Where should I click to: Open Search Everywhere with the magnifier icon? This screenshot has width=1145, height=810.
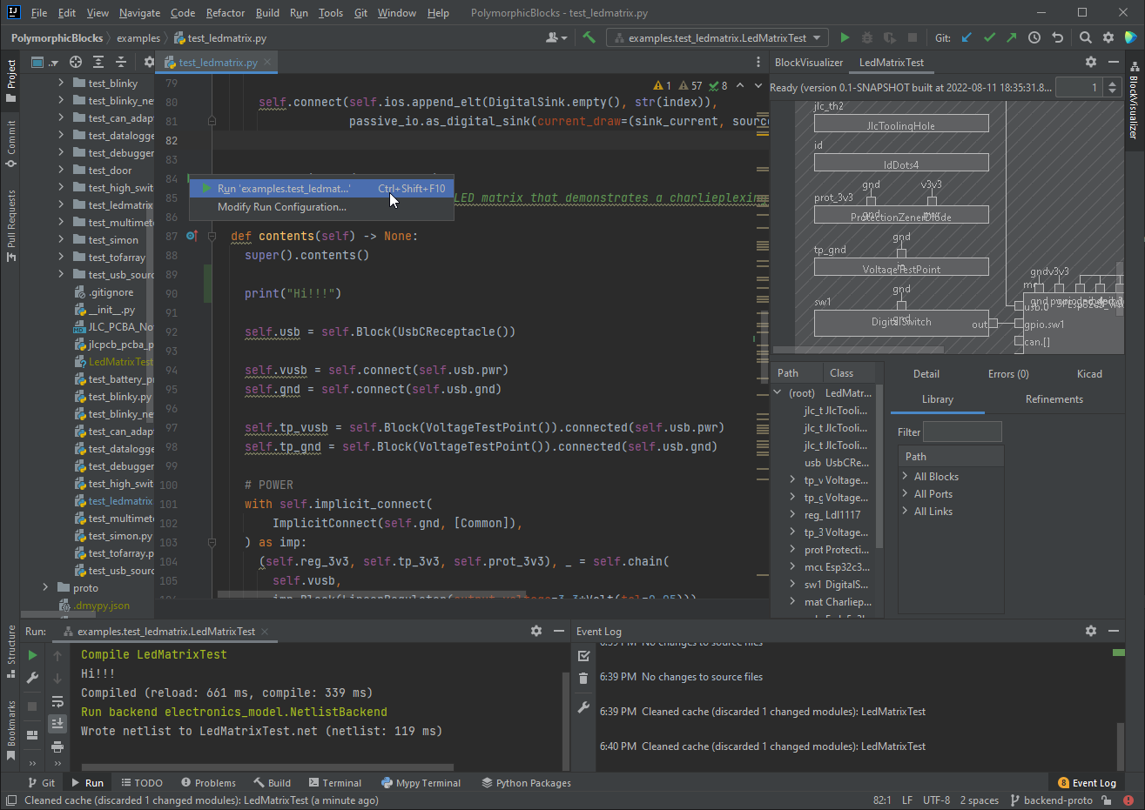tap(1086, 37)
